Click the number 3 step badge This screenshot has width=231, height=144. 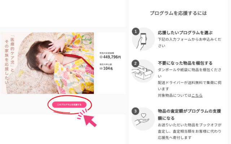pos(135,111)
